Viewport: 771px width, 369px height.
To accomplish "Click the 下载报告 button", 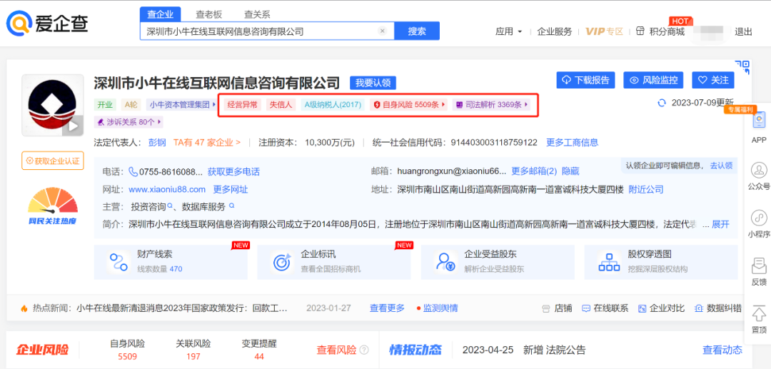I will (585, 80).
